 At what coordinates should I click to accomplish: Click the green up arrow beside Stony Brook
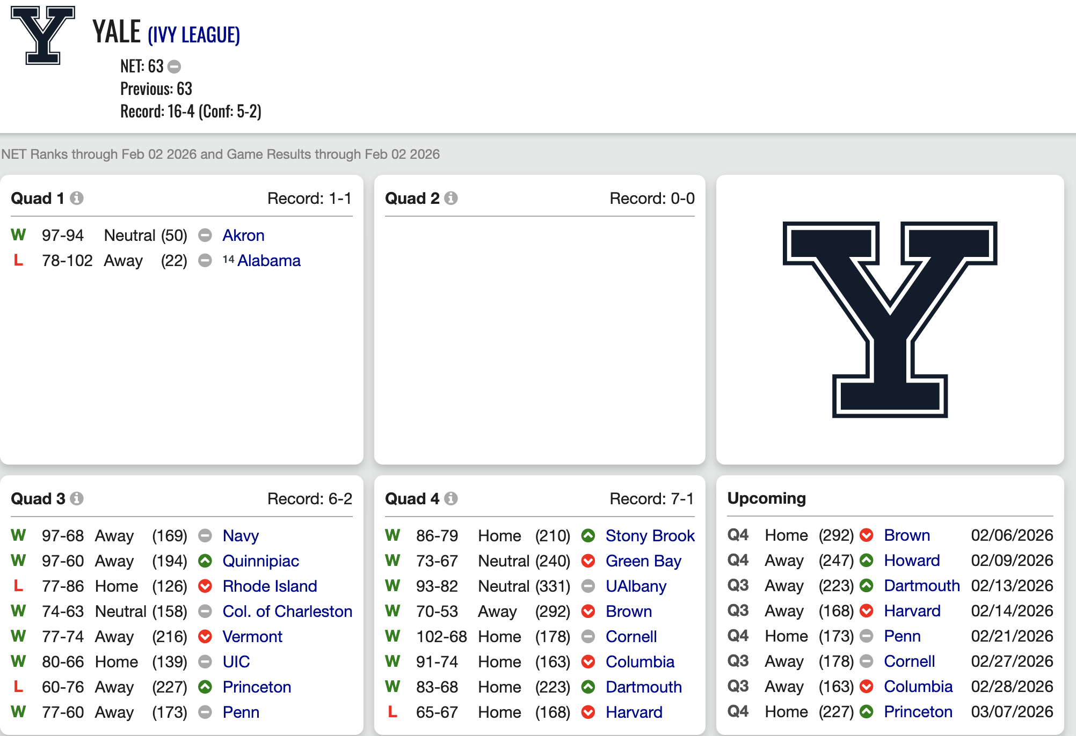[588, 535]
